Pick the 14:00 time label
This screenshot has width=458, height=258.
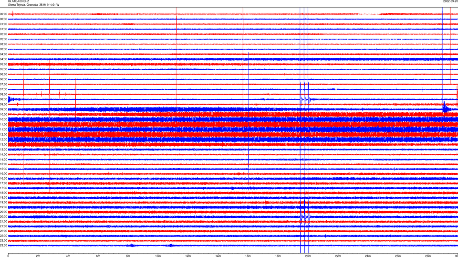[3, 154]
